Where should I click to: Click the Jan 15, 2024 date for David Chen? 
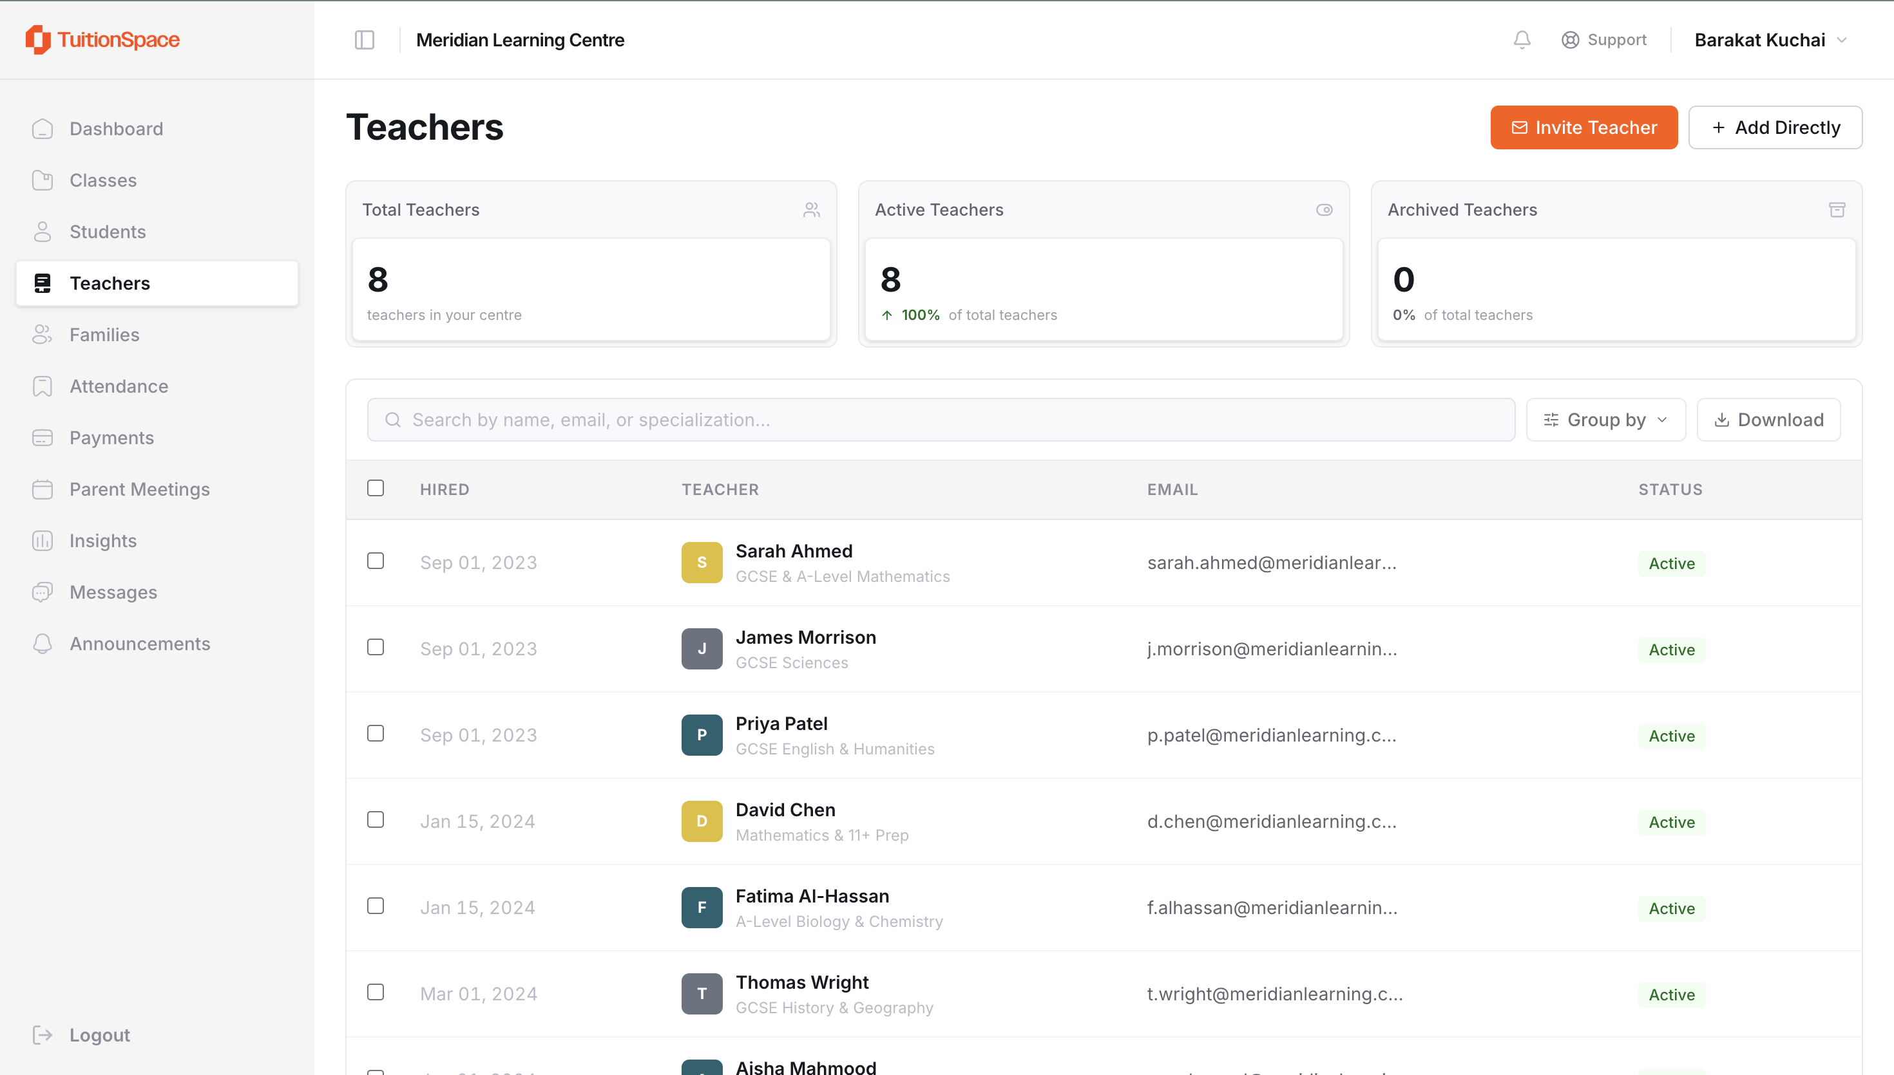(x=478, y=821)
